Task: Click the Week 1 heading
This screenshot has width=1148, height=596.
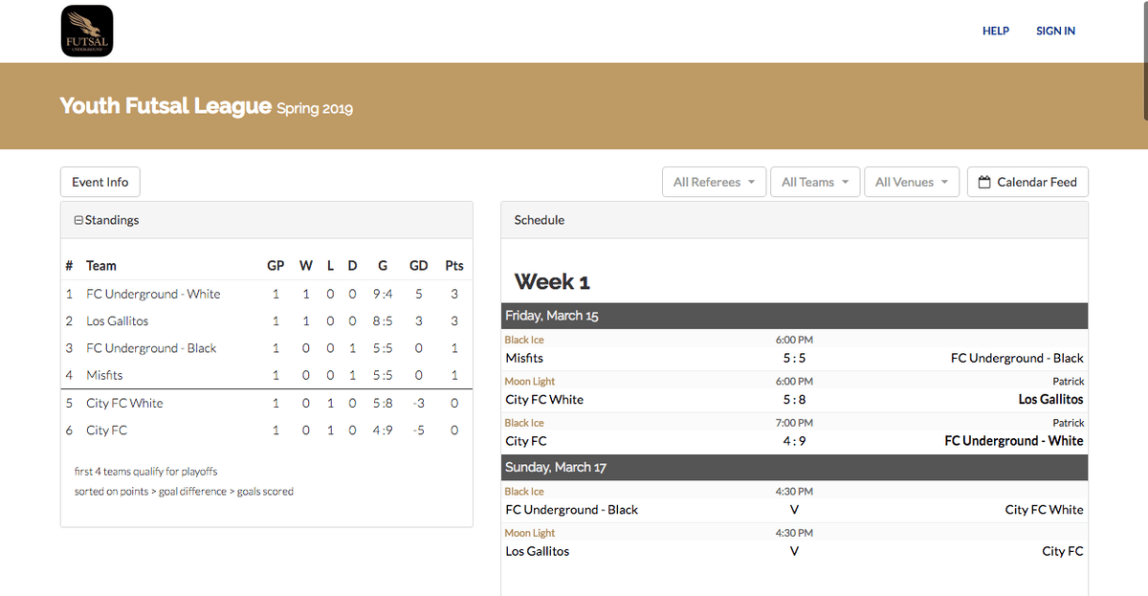Action: pos(552,281)
